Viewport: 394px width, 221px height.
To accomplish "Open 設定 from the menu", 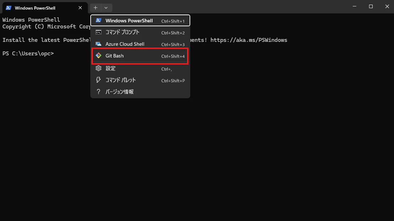I will pyautogui.click(x=140, y=68).
